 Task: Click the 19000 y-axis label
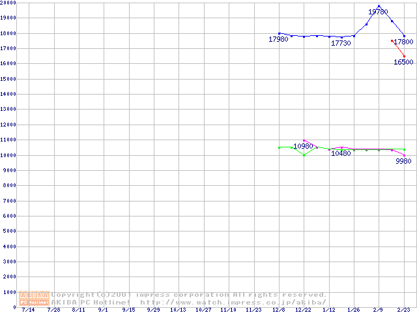point(8,18)
